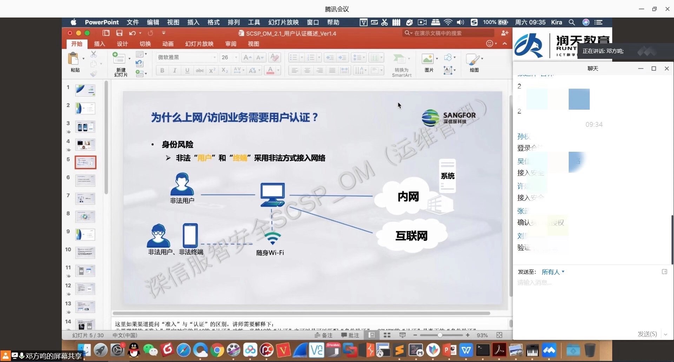674x362 pixels.
Task: Open the 审阅 ribbon tab
Action: coord(231,44)
